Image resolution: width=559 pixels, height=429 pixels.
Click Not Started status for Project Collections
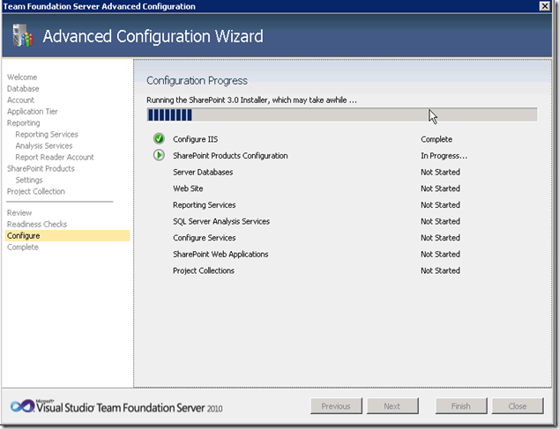pyautogui.click(x=440, y=270)
